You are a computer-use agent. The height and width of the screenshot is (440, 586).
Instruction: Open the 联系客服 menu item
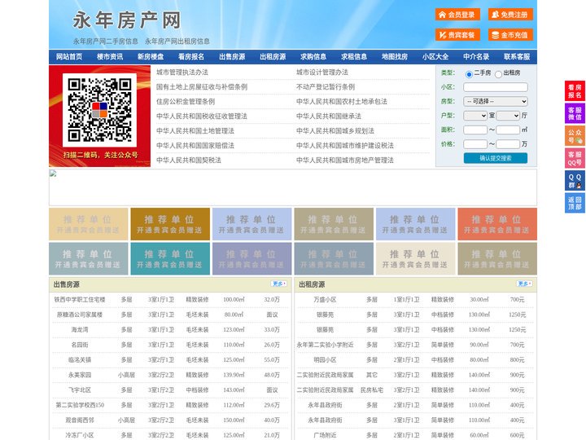coord(517,57)
